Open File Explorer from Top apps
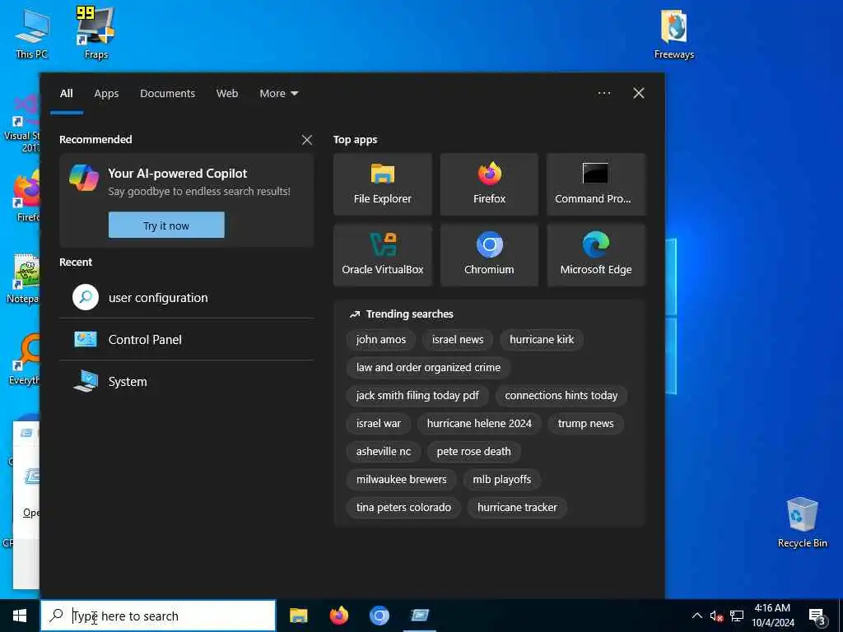This screenshot has width=843, height=632. (382, 184)
